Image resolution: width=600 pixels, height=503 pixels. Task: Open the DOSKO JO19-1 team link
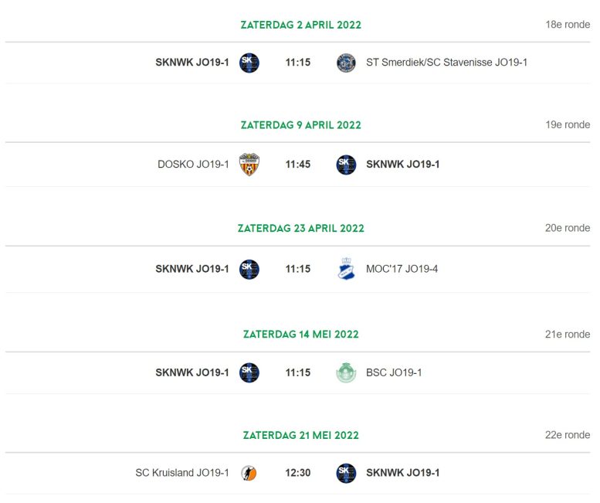click(x=193, y=165)
